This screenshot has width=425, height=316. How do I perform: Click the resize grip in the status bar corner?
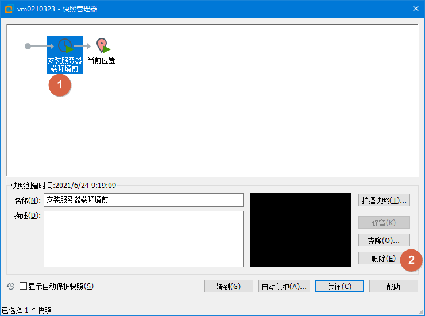[421, 313]
